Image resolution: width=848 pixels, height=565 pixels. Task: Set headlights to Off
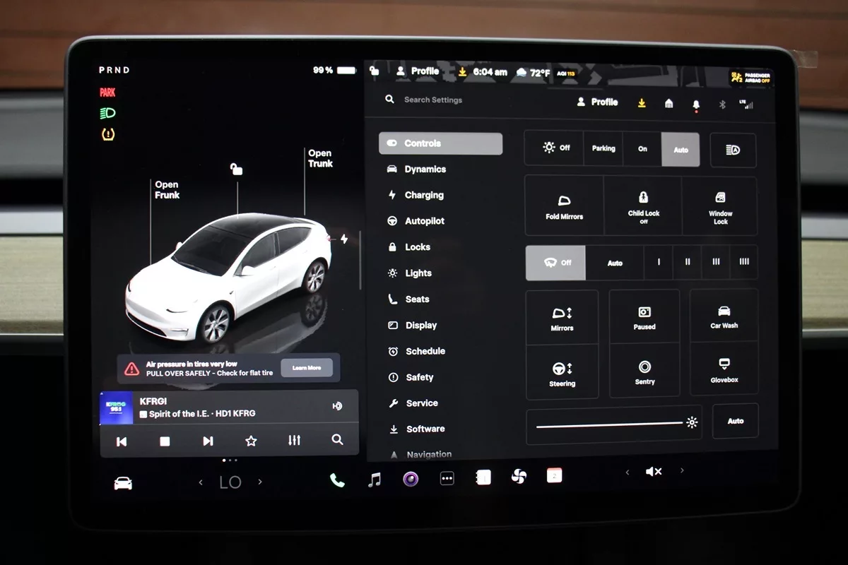555,148
